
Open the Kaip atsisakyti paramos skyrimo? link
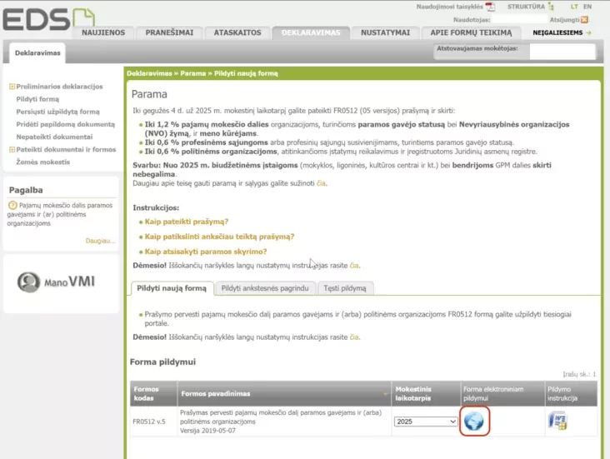pyautogui.click(x=205, y=251)
